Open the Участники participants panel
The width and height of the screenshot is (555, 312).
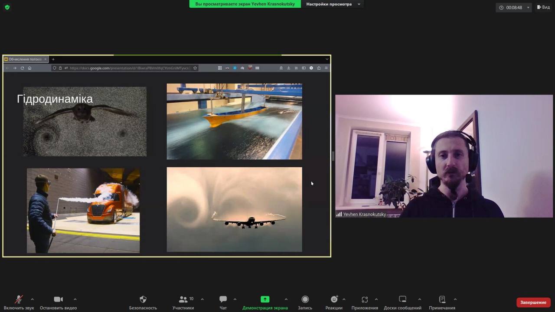click(x=183, y=299)
